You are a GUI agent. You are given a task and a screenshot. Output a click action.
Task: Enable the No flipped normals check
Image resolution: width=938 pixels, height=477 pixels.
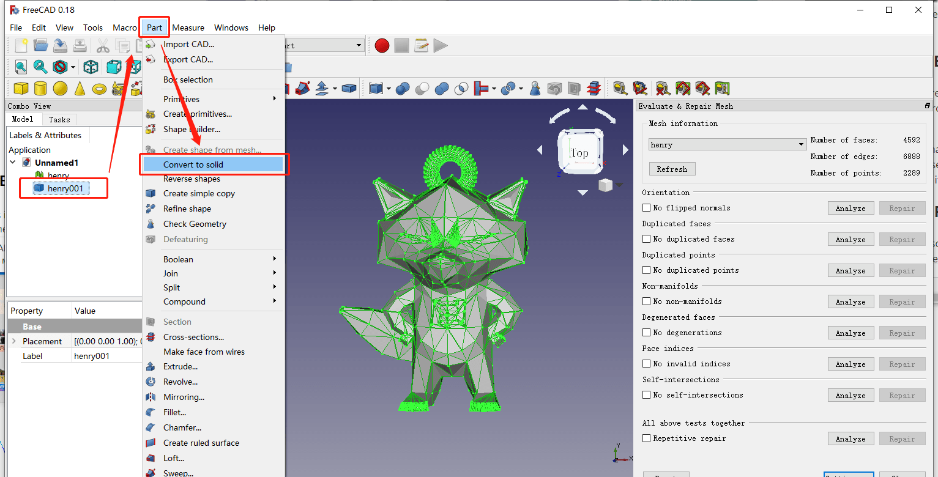(x=647, y=207)
